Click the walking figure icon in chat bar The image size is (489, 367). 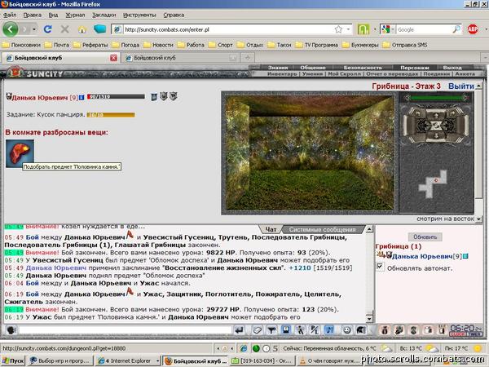point(300,329)
